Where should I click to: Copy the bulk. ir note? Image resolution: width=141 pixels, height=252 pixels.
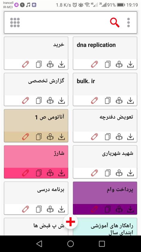tap(108, 100)
